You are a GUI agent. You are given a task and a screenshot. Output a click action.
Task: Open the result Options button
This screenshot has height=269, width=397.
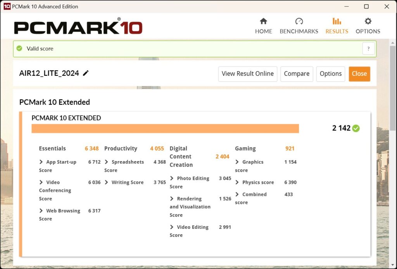pos(330,74)
